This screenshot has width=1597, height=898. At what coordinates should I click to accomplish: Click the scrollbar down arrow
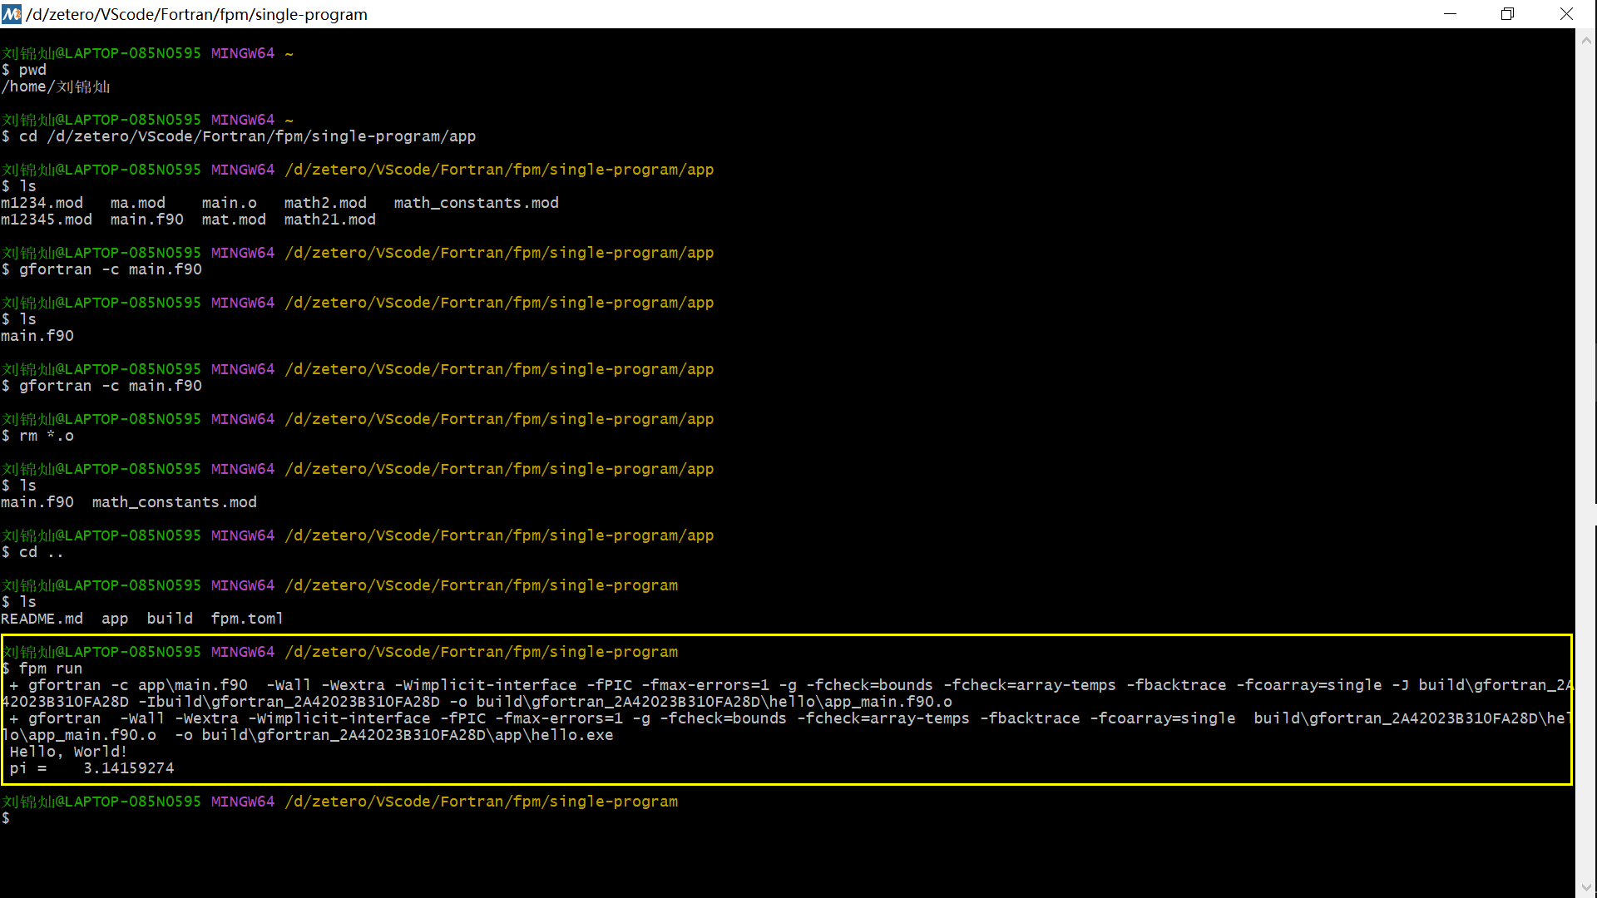pyautogui.click(x=1585, y=887)
